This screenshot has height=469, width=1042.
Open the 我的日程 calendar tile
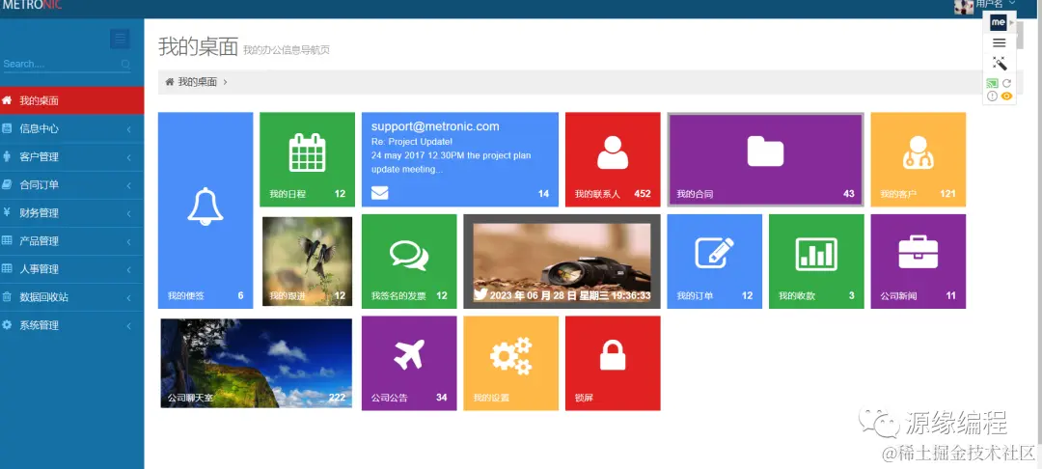[307, 159]
